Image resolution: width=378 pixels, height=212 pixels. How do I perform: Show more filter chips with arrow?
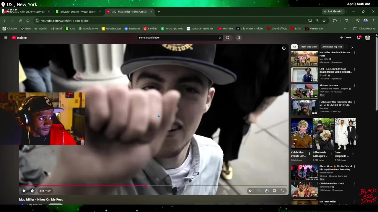[352, 47]
